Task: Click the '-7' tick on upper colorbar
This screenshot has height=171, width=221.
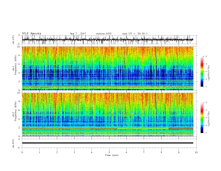Action: (206, 87)
